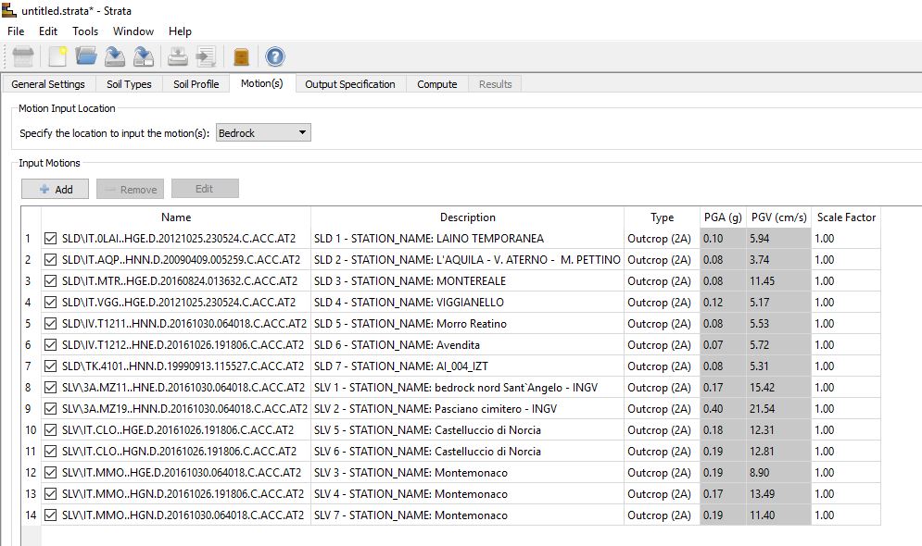The width and height of the screenshot is (922, 546).
Task: Select the Type cell for SLD 4 VIGGIANELLO
Action: coord(661,303)
